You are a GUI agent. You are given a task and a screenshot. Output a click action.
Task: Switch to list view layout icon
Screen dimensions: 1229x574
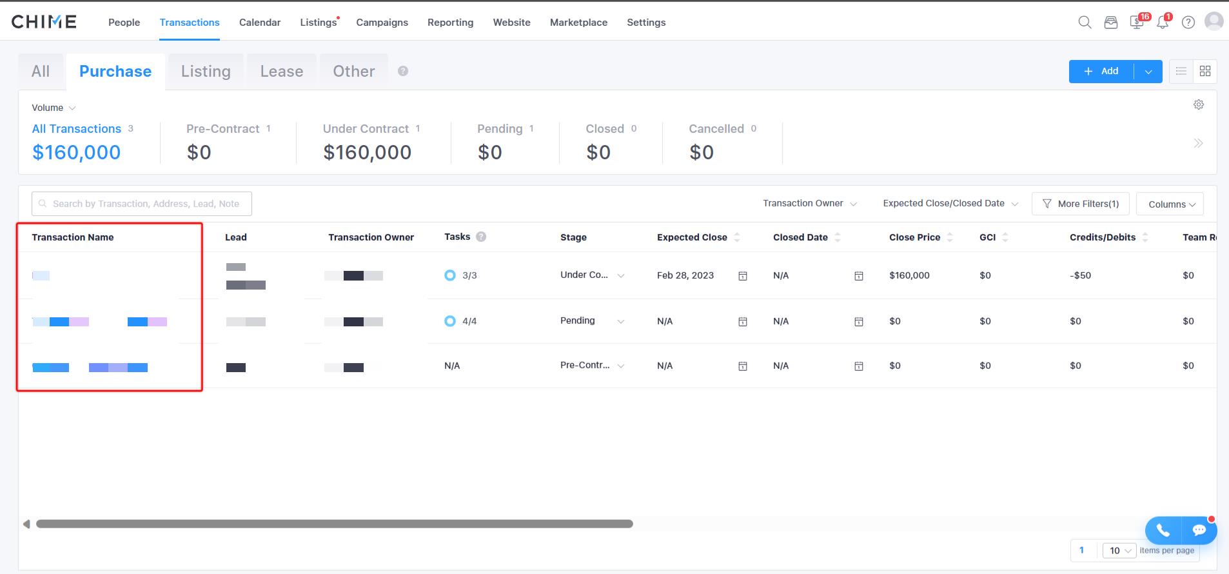click(1181, 71)
